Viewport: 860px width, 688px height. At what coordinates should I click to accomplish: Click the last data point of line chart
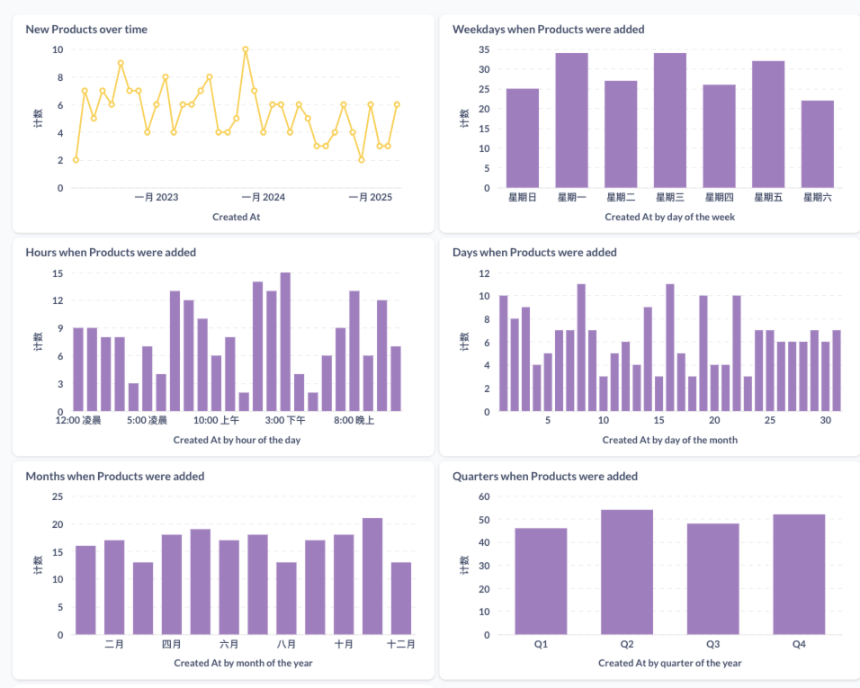[x=397, y=104]
